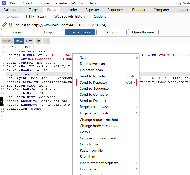Open the Intruder menu in menu bar
This screenshot has height=175, width=190.
43,3
